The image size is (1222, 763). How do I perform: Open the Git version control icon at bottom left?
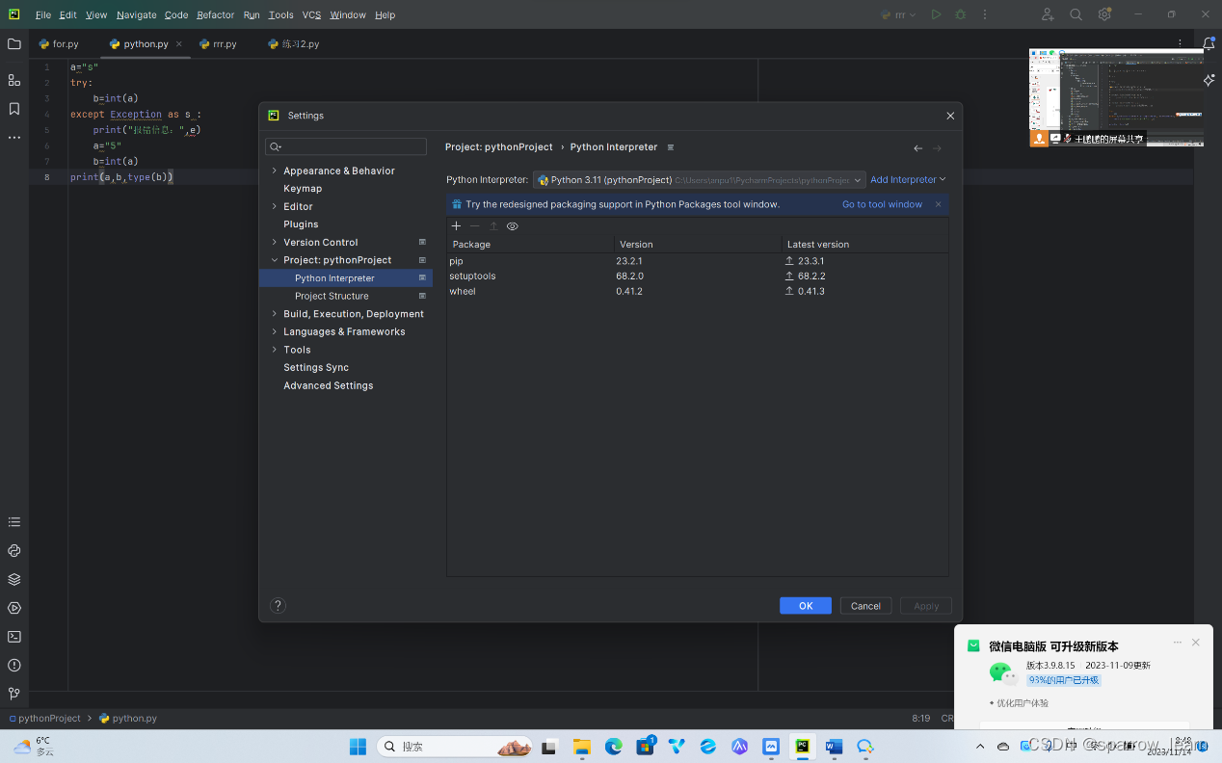point(13,694)
